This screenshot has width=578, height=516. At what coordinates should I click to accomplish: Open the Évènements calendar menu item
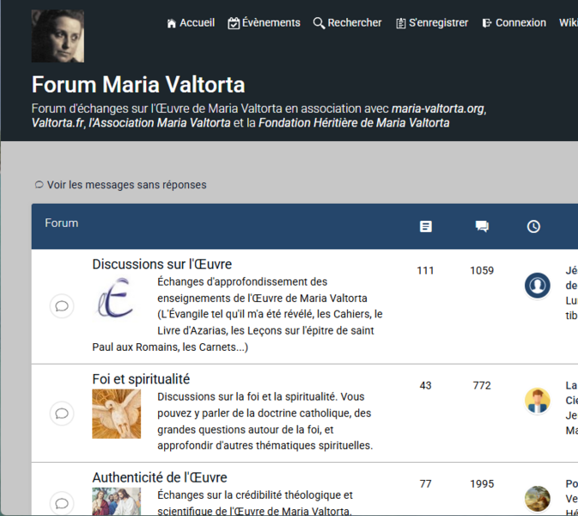click(264, 23)
